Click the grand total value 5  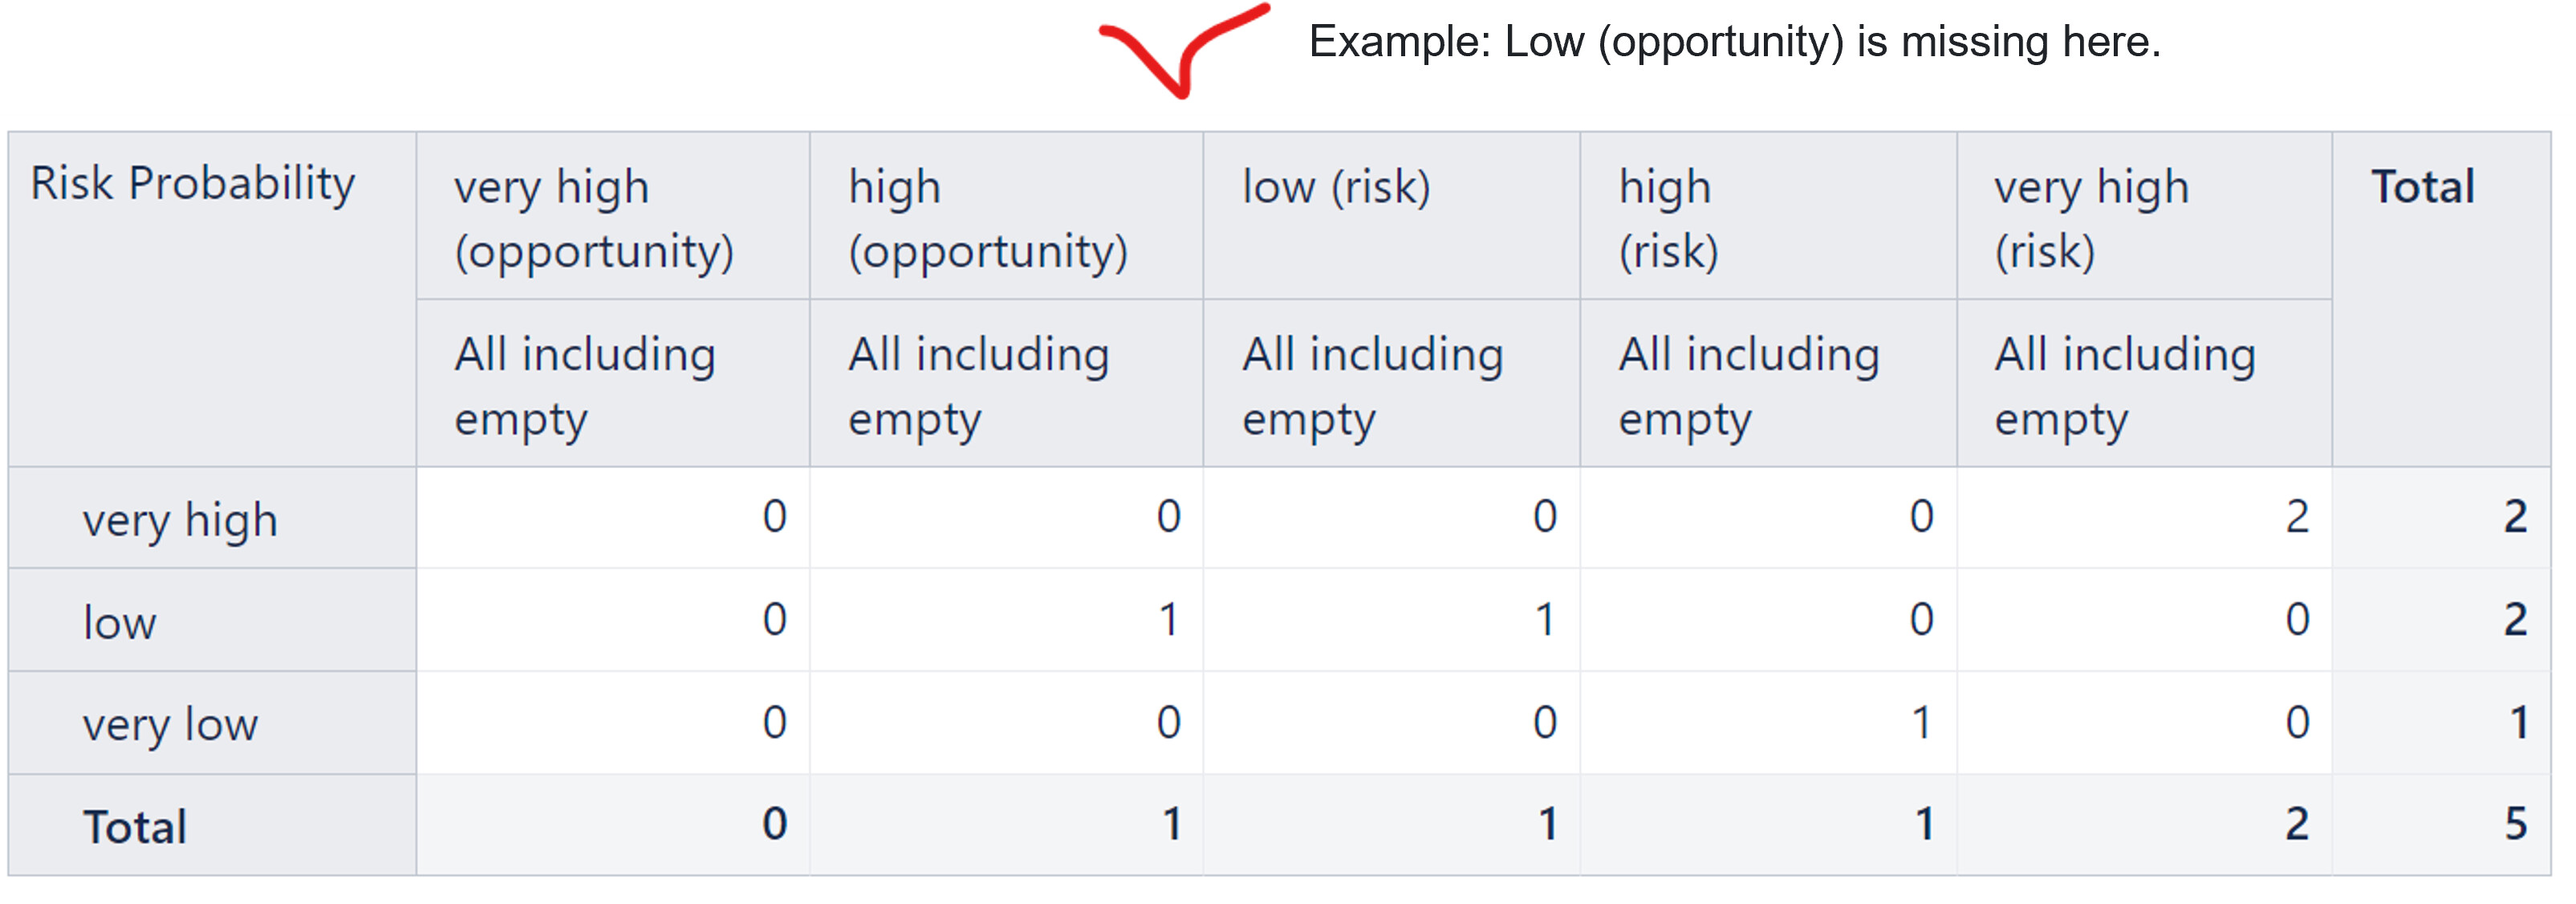(x=2516, y=824)
